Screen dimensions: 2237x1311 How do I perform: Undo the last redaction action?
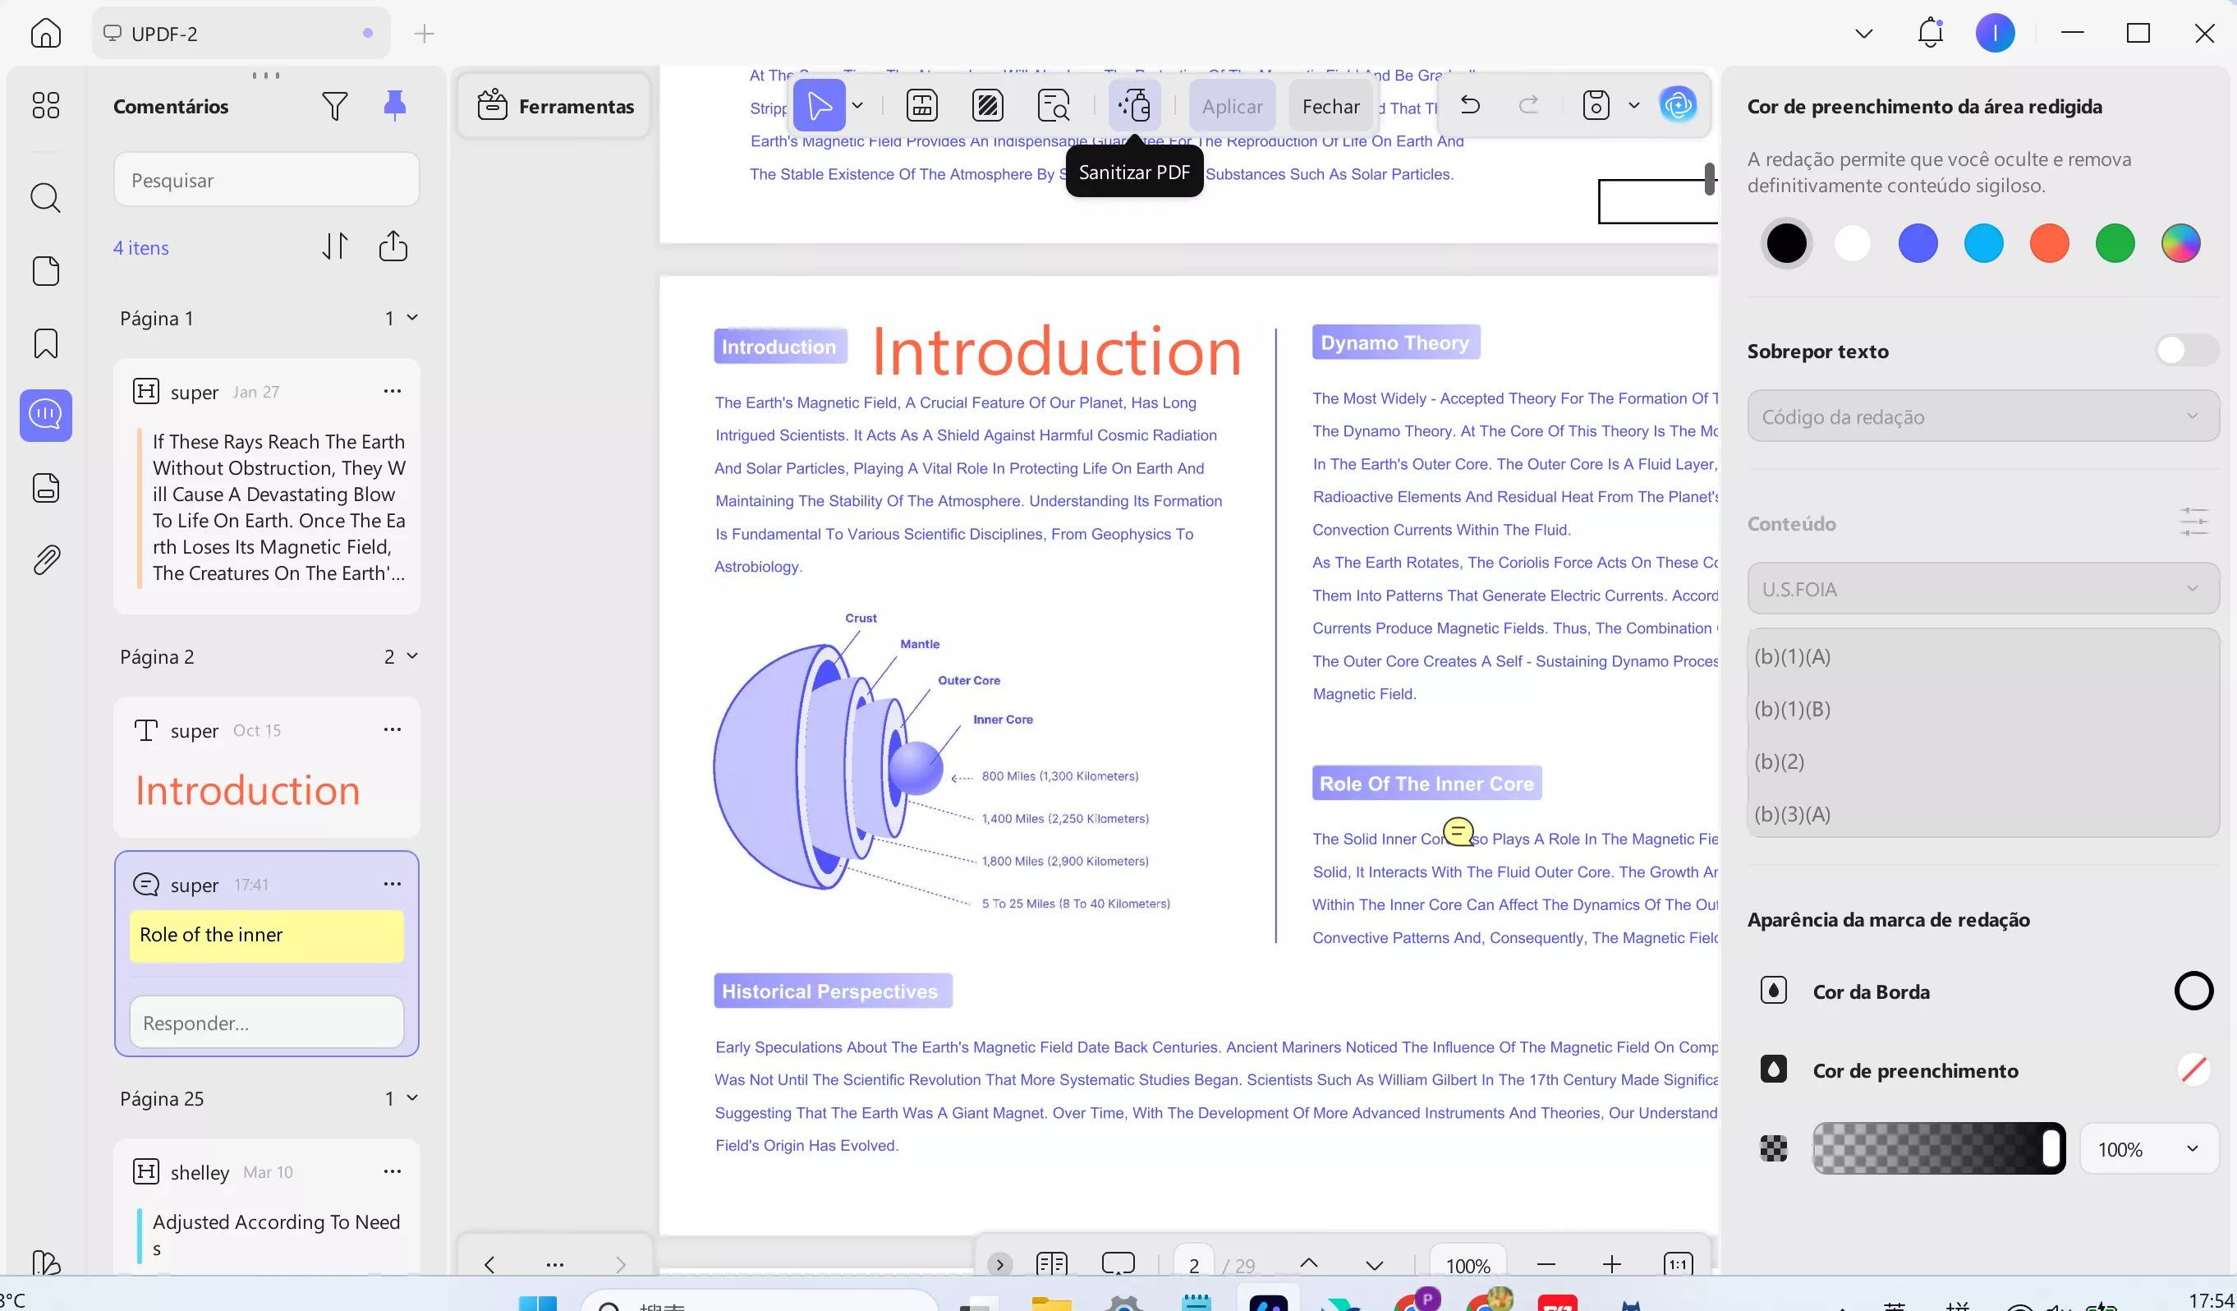coord(1471,104)
